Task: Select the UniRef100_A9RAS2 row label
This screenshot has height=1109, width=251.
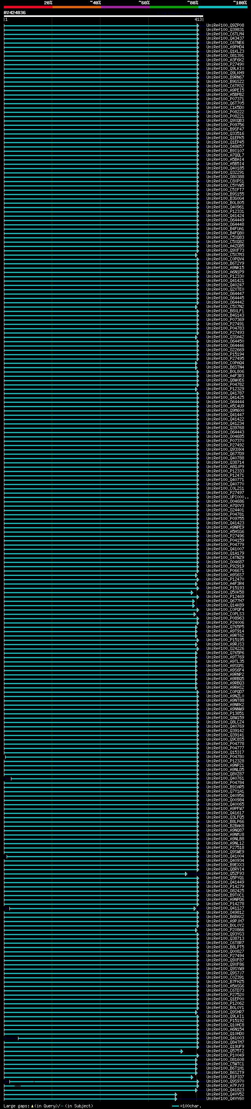Action: pos(225,687)
